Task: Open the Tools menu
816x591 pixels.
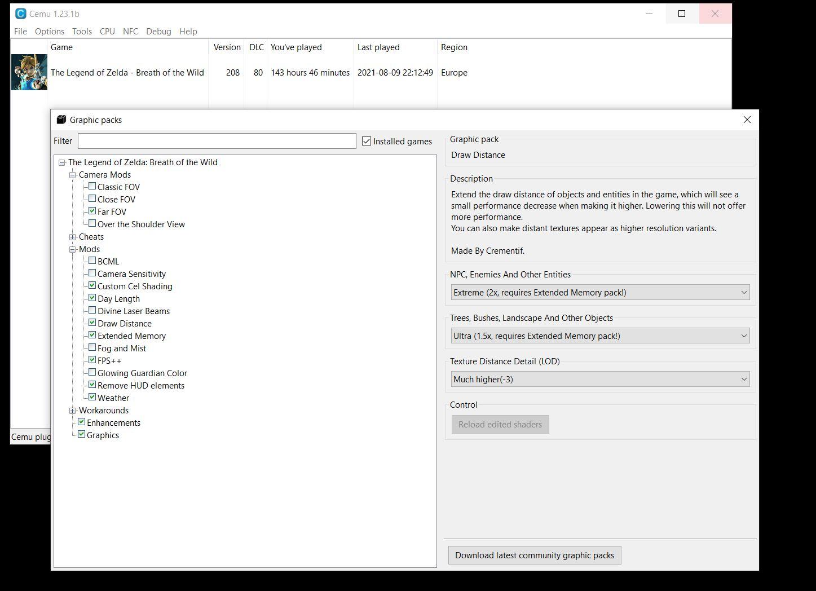Action: tap(82, 32)
